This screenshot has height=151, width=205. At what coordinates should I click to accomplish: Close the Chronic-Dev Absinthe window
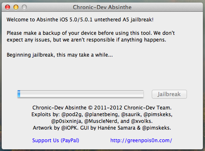(x=8, y=7)
